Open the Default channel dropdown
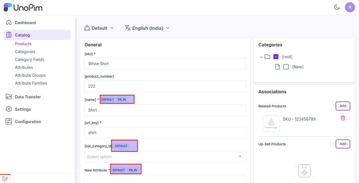 (x=99, y=28)
